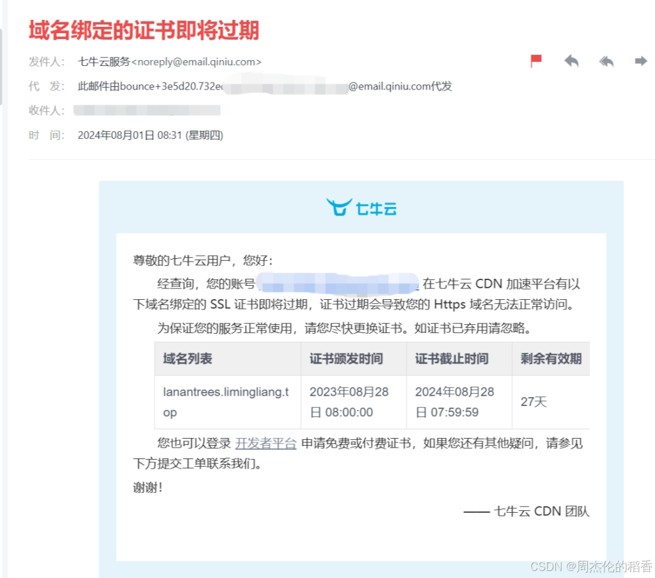
Task: Click the 剩余有效期 column header
Action: 551,358
